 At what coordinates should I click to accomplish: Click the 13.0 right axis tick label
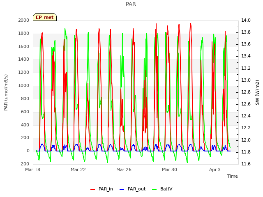pyautogui.click(x=246, y=80)
